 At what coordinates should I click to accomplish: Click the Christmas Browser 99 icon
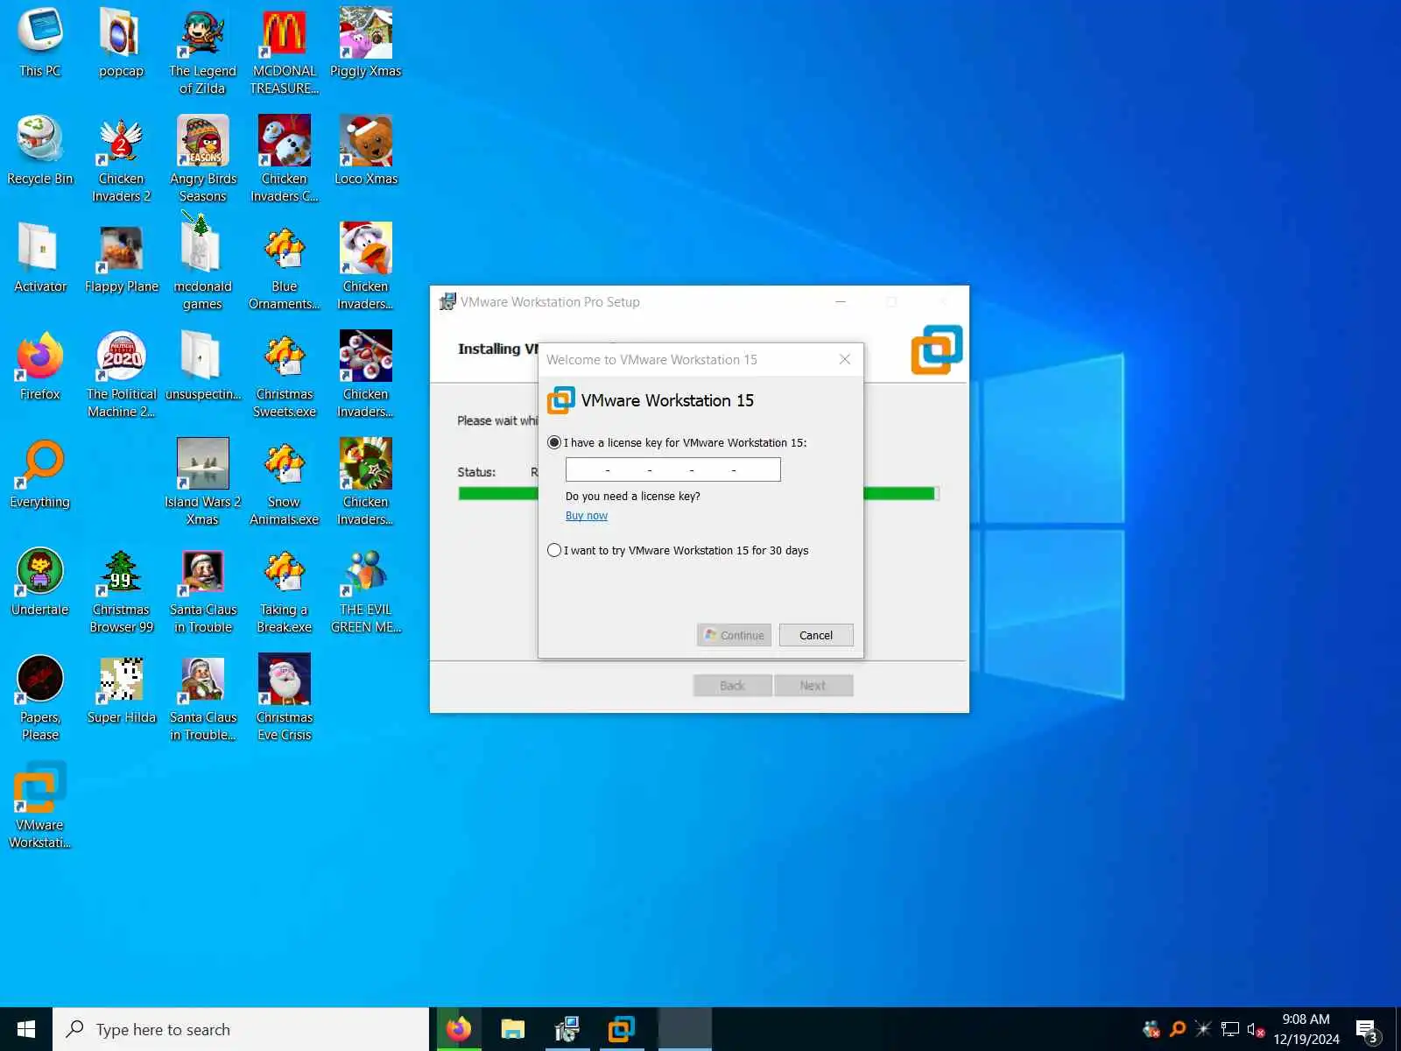121,591
